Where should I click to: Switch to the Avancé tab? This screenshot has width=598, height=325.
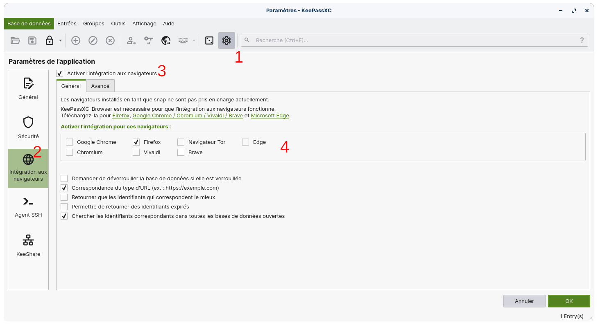point(100,86)
